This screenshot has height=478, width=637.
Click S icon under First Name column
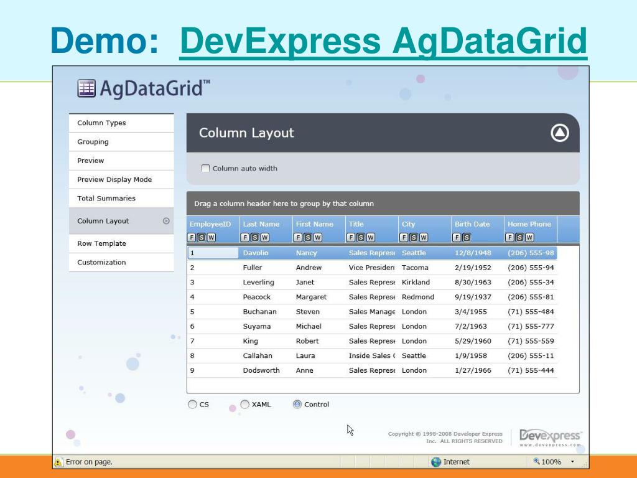tap(307, 237)
